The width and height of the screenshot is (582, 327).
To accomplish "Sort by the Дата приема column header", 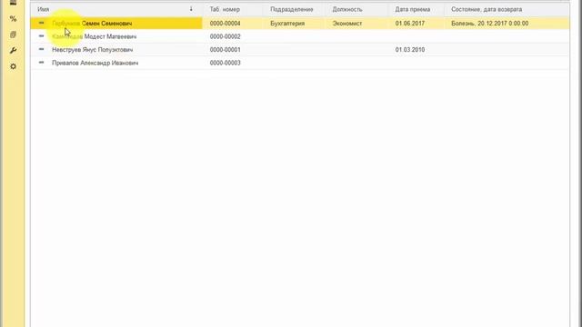I will [x=412, y=9].
